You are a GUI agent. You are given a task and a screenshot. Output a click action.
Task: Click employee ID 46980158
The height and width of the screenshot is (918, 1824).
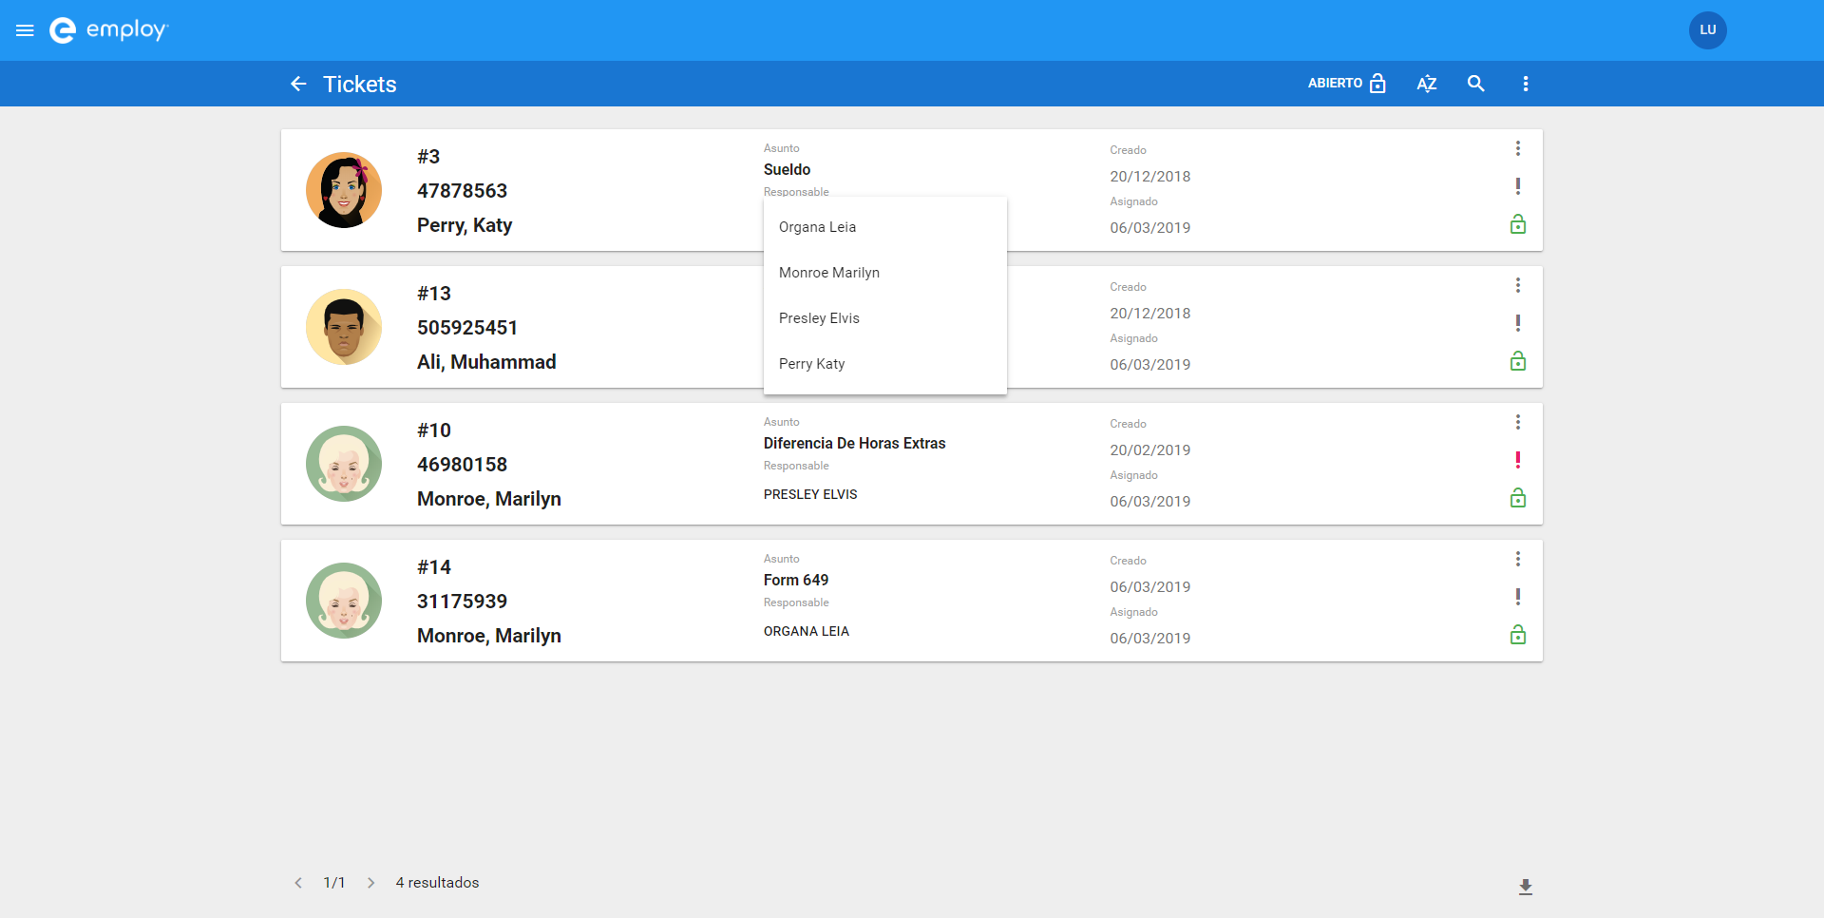[463, 465]
